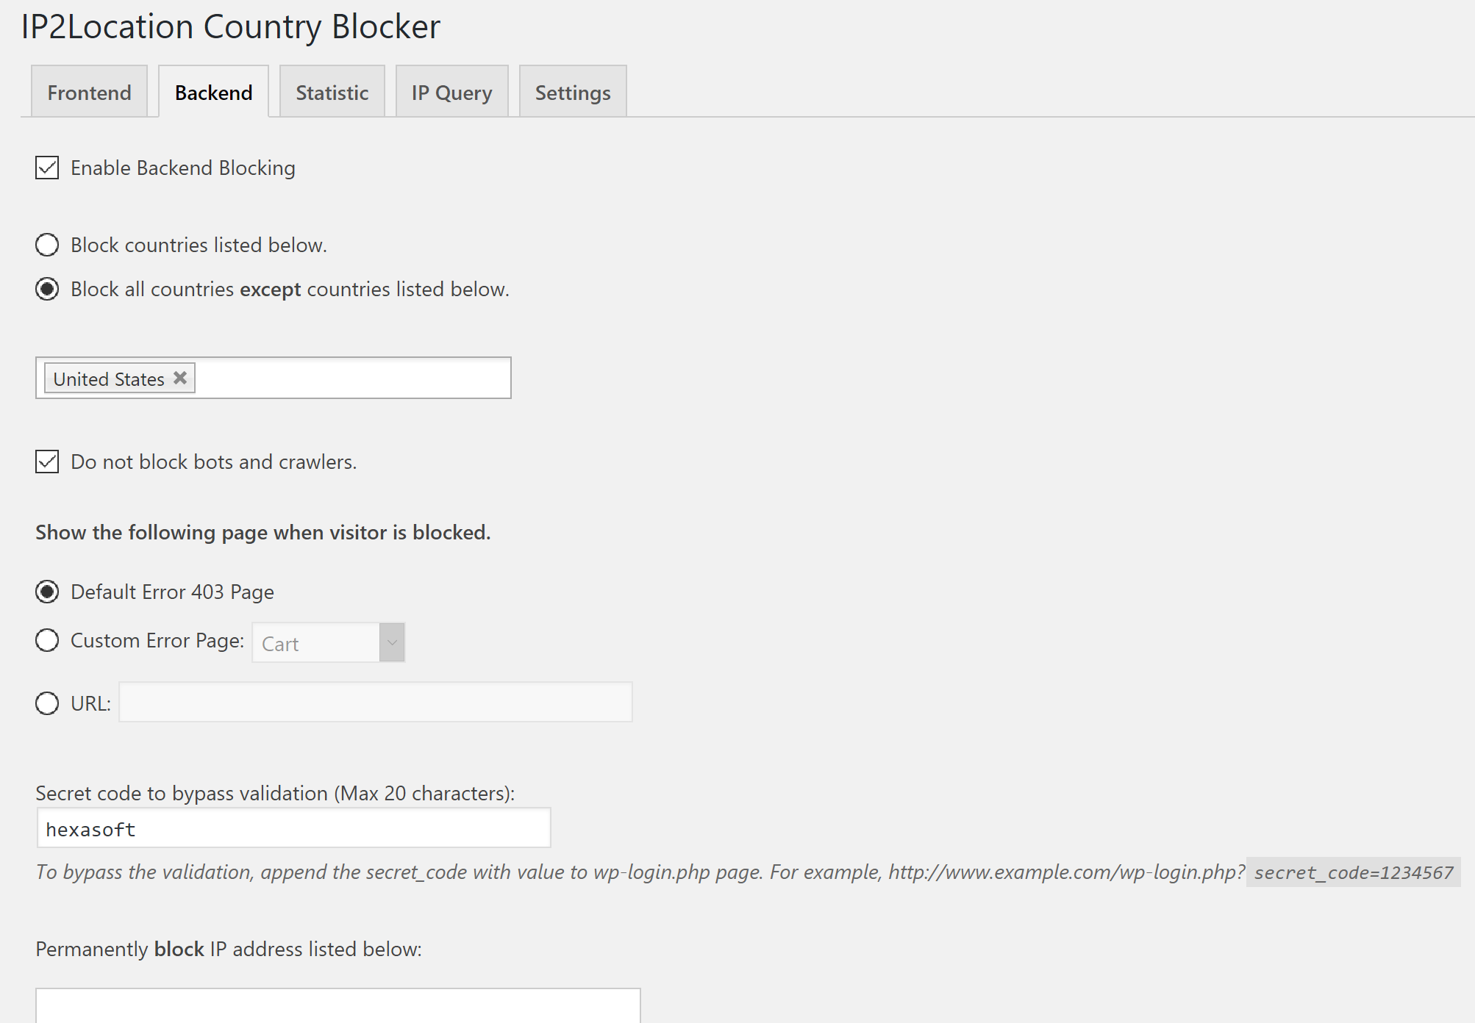The image size is (1475, 1023).
Task: Click the United States tag label
Action: click(x=109, y=379)
